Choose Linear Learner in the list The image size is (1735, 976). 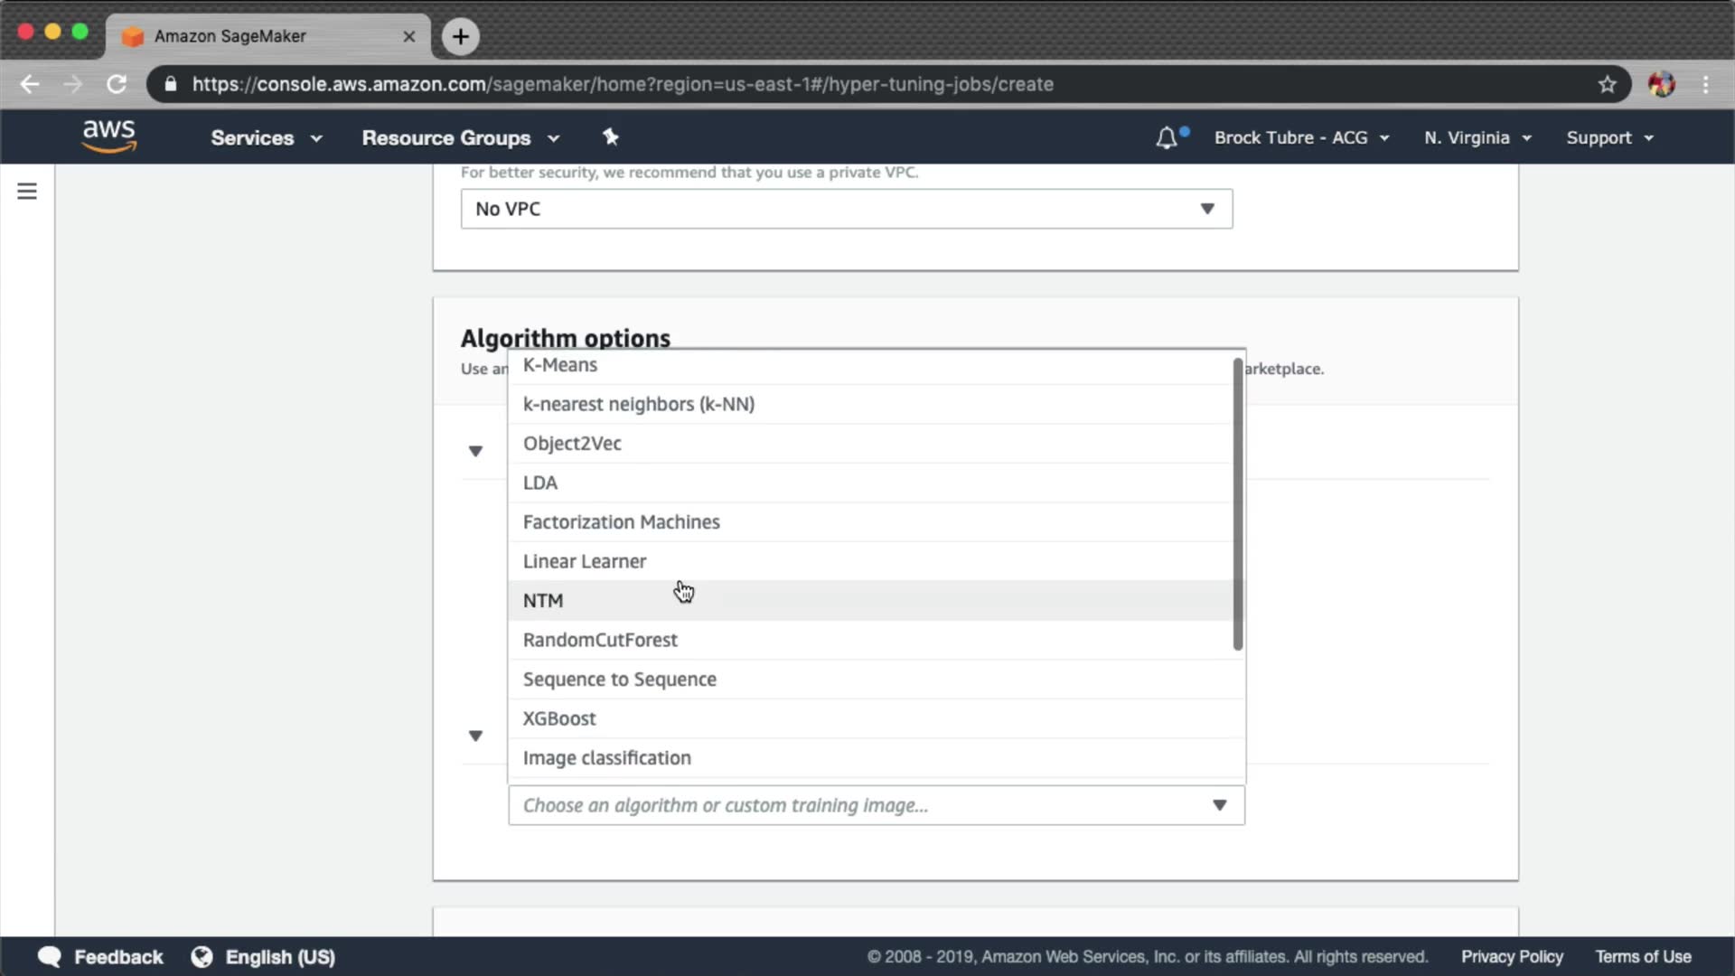point(585,561)
